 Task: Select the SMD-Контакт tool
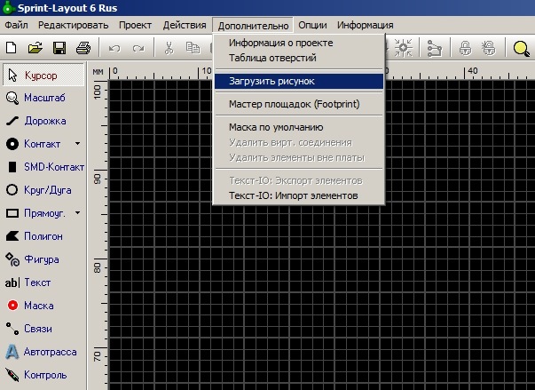pyautogui.click(x=44, y=167)
